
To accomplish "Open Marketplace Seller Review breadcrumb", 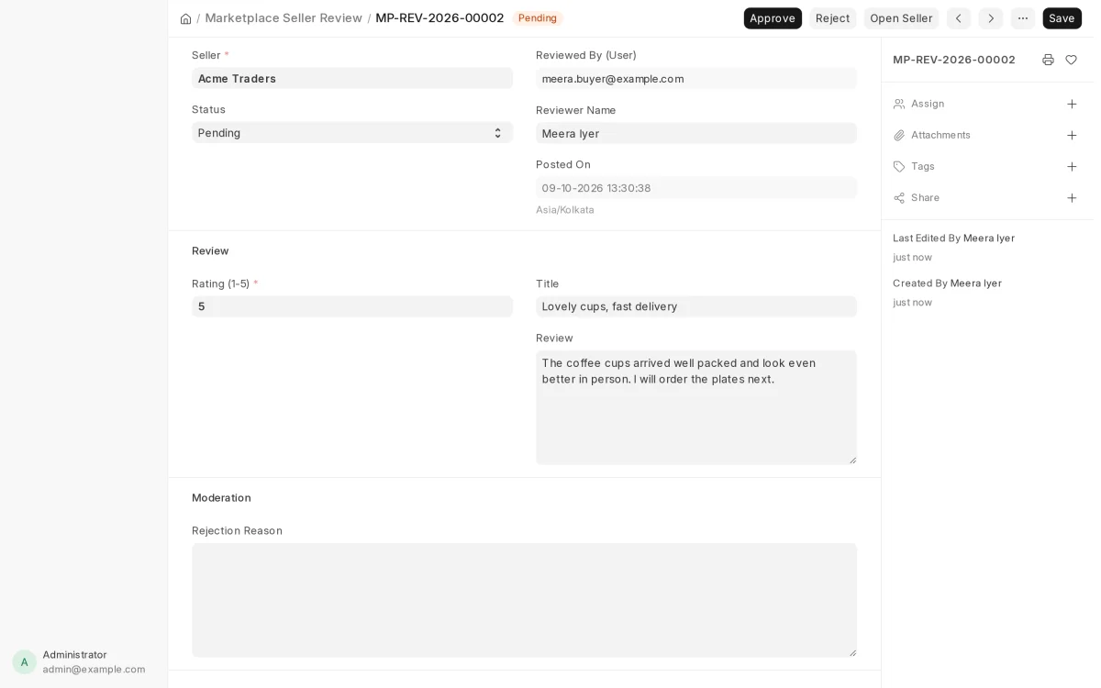I will coord(284,18).
